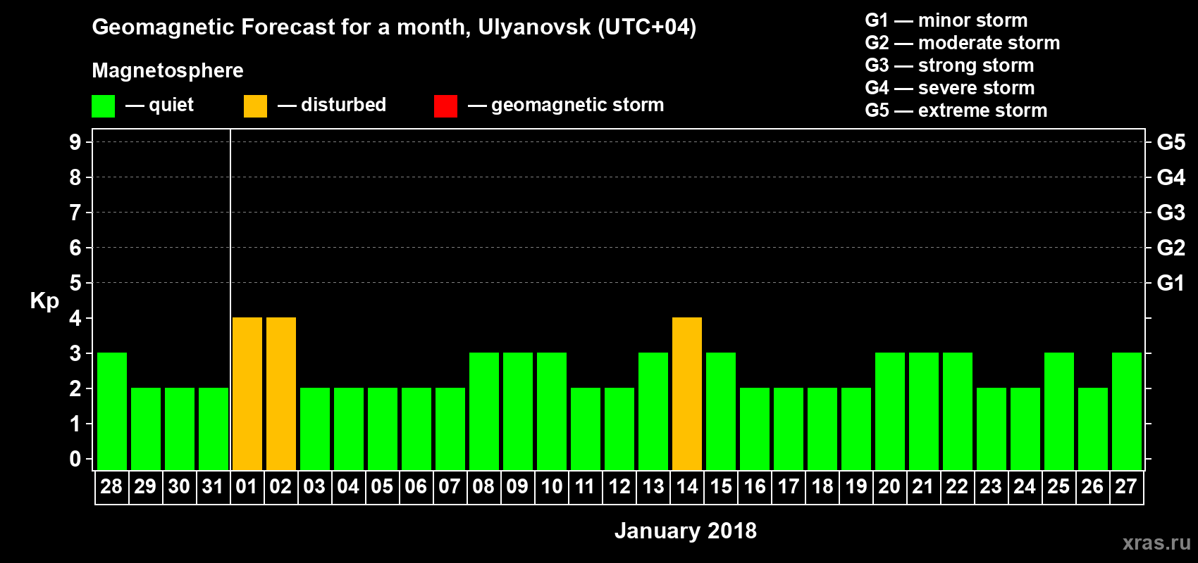
Task: Click the green bar for day 13
Action: (653, 412)
